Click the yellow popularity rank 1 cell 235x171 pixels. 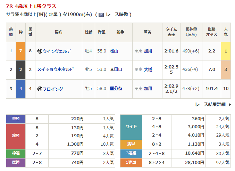point(226,51)
